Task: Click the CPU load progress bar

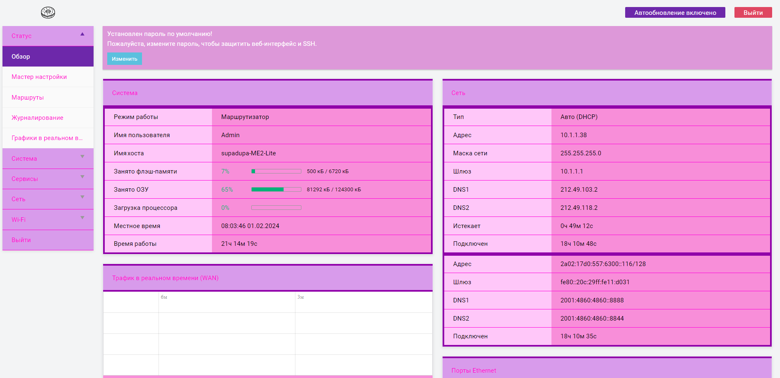Action: click(276, 208)
